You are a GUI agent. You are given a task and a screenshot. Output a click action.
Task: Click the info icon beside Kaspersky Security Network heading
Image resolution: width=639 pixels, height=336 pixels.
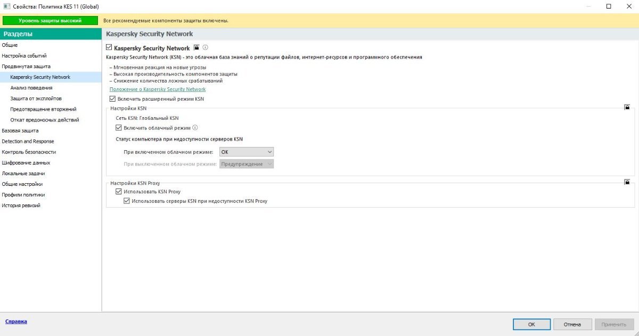(205, 47)
